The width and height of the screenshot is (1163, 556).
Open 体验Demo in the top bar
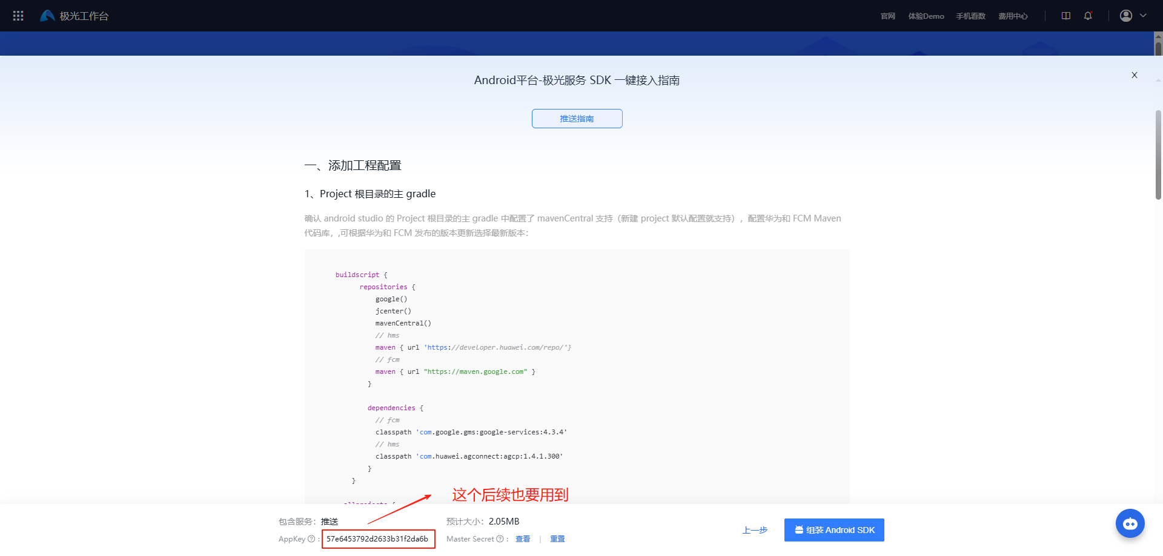pos(926,16)
